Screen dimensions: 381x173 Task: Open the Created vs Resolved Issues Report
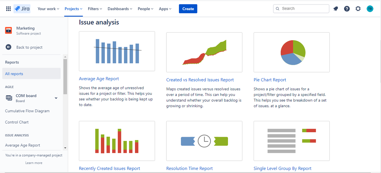click(200, 80)
